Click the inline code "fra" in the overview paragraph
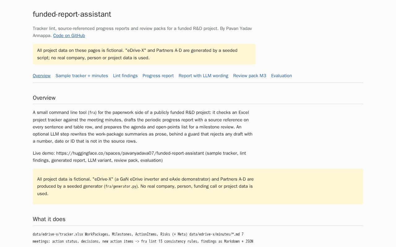The image size is (396, 247). click(92, 113)
